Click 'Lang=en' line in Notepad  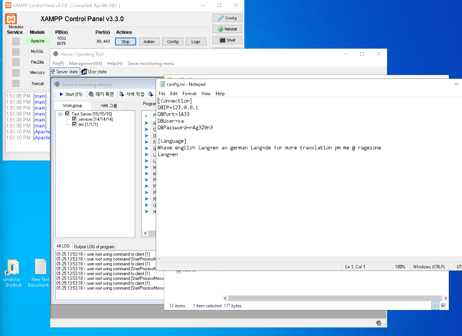click(x=168, y=154)
